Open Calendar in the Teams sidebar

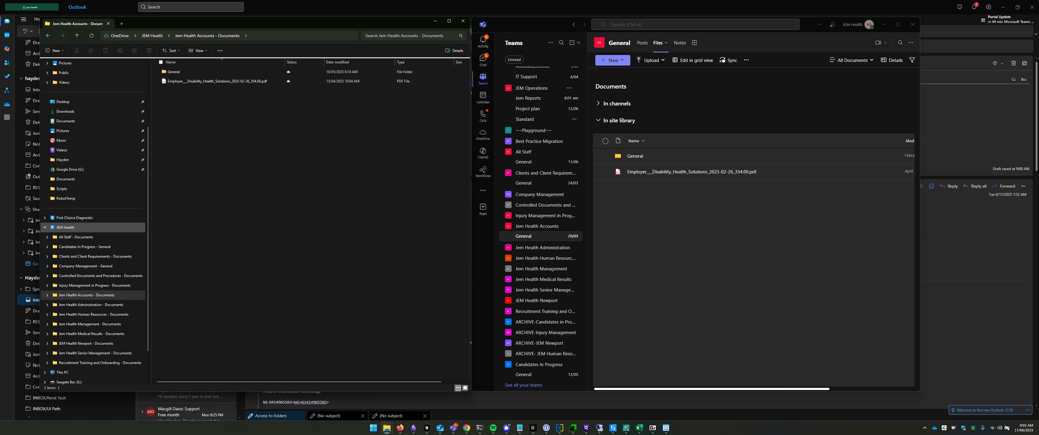tap(483, 97)
